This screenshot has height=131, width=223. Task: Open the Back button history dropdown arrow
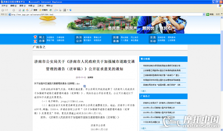[x=10, y=10]
